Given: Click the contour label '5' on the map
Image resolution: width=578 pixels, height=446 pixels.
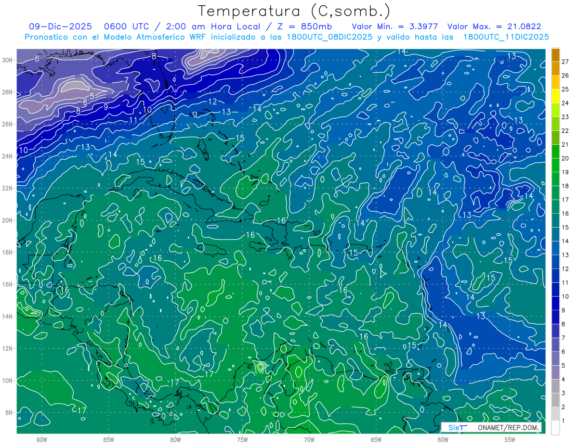Looking at the screenshot, I should (x=92, y=96).
